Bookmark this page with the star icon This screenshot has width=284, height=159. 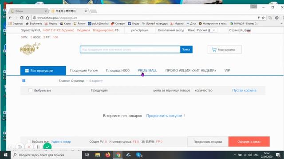click(x=263, y=18)
